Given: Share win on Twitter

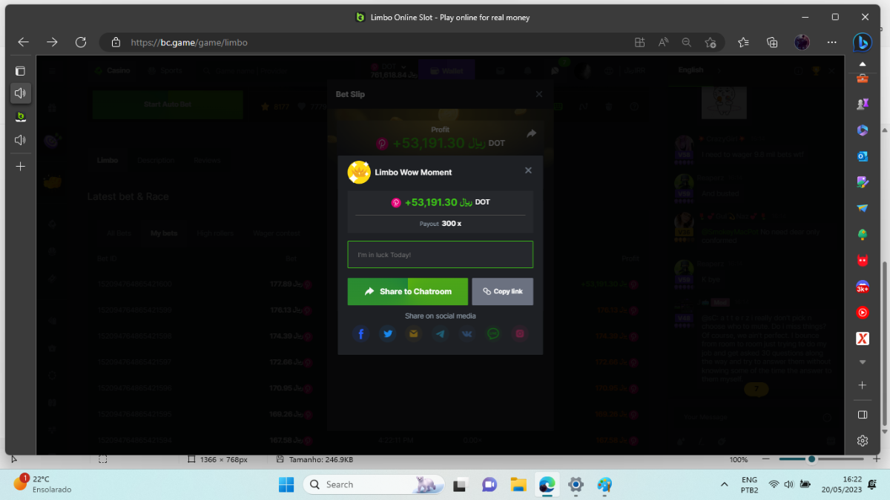Looking at the screenshot, I should (x=388, y=334).
